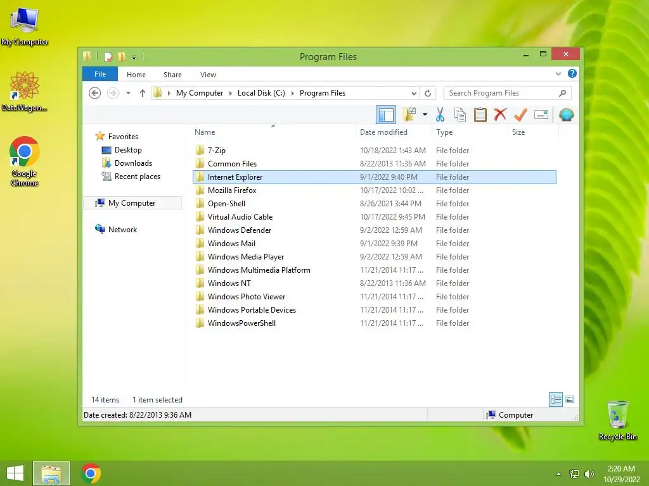Screen dimensions: 649x486
Task: Click Program Files in the address path
Action: [323, 93]
